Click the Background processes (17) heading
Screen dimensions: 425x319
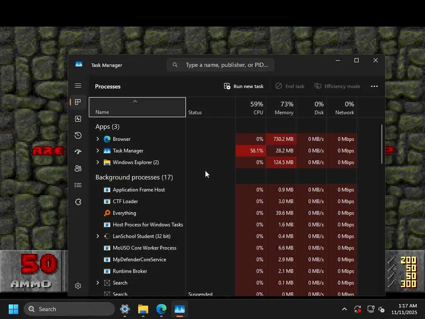pos(134,177)
